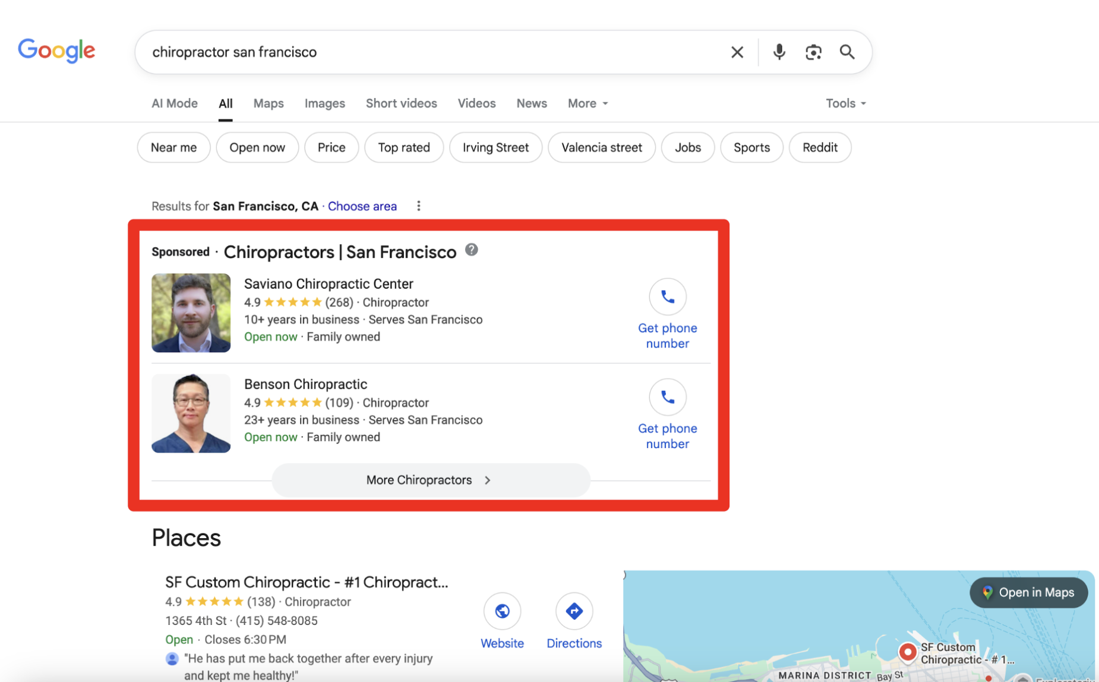Screen dimensions: 1099x682
Task: Click the Choose area link
Action: (362, 206)
